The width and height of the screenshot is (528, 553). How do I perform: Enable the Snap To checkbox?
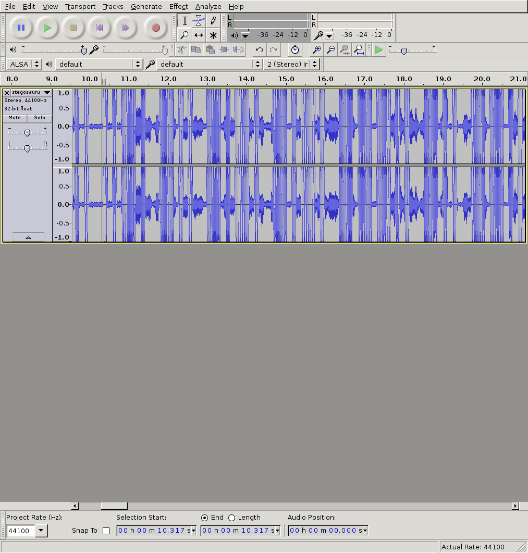[106, 531]
